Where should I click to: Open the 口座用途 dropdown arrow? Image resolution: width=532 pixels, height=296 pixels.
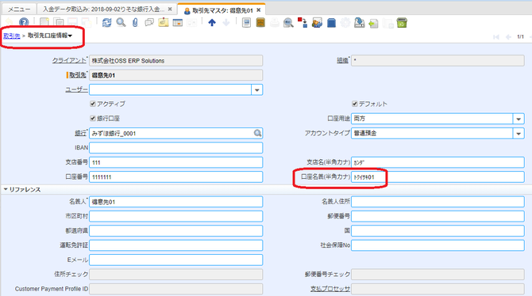[519, 119]
